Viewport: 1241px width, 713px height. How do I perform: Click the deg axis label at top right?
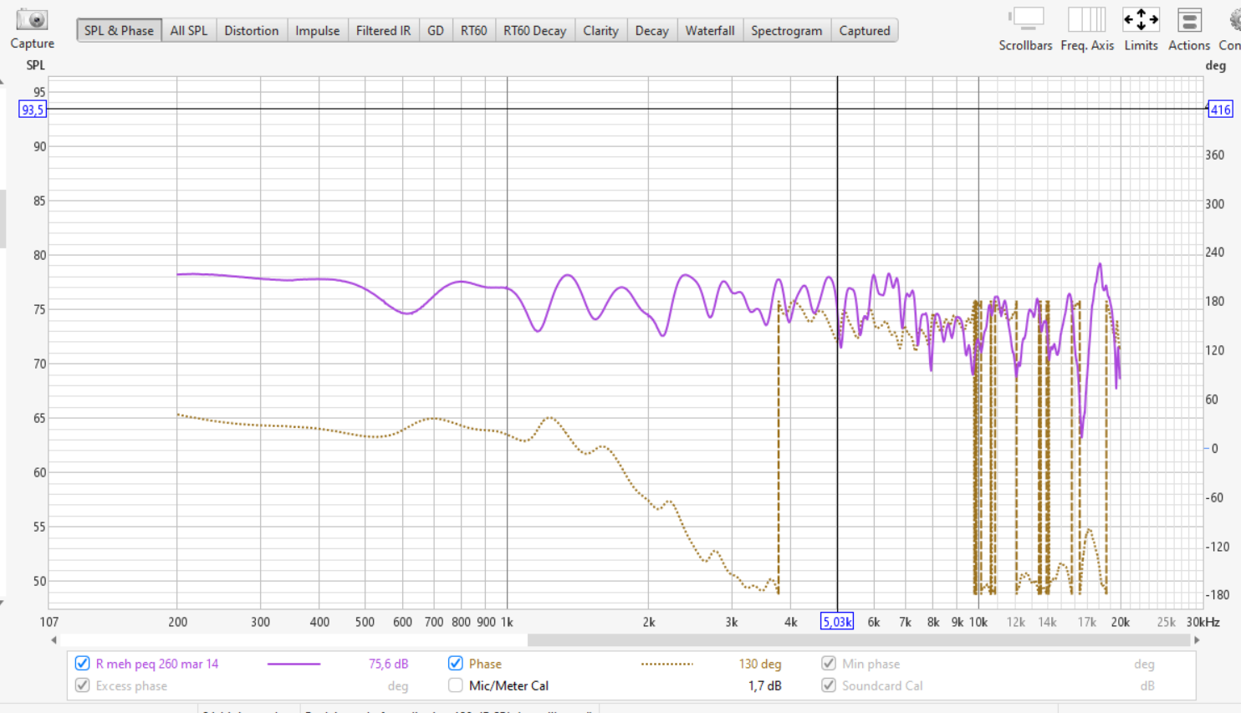click(x=1215, y=65)
